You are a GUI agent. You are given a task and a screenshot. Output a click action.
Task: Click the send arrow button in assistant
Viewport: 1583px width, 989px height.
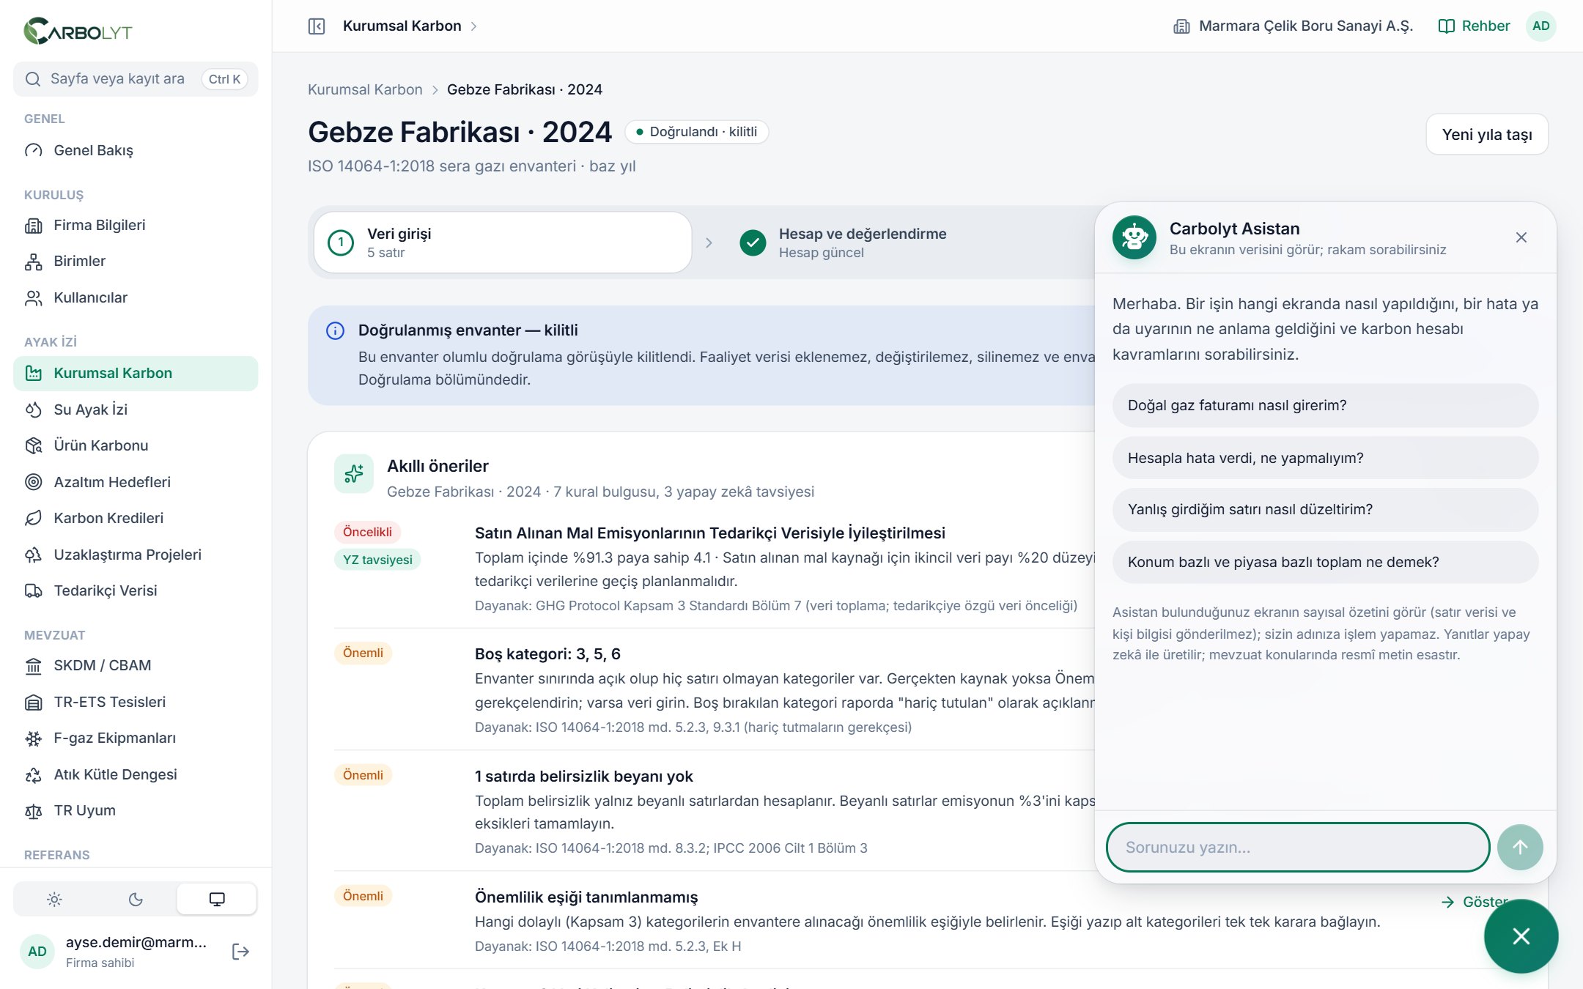pyautogui.click(x=1520, y=847)
